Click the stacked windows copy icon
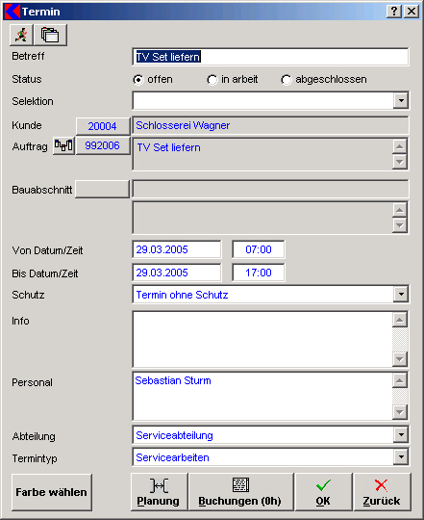Image resolution: width=424 pixels, height=520 pixels. pos(51,35)
